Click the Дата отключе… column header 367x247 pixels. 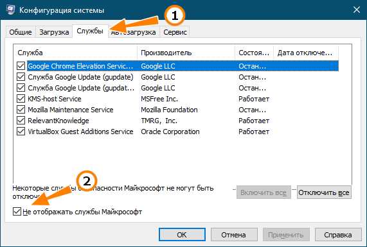(306, 53)
